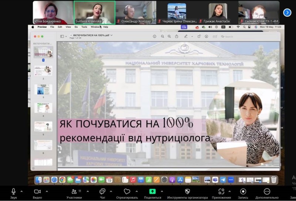Screen dimensions: 296x201
Task: Select Svitlana Kraievska's video tile
Action: (x=94, y=12)
